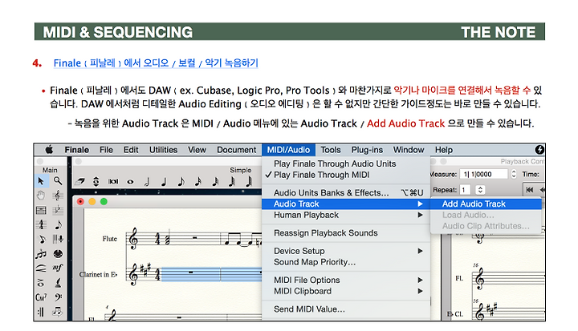Rewind to beginning in Playback Controls
Viewport: 578px width, 331px height.
pyautogui.click(x=529, y=190)
